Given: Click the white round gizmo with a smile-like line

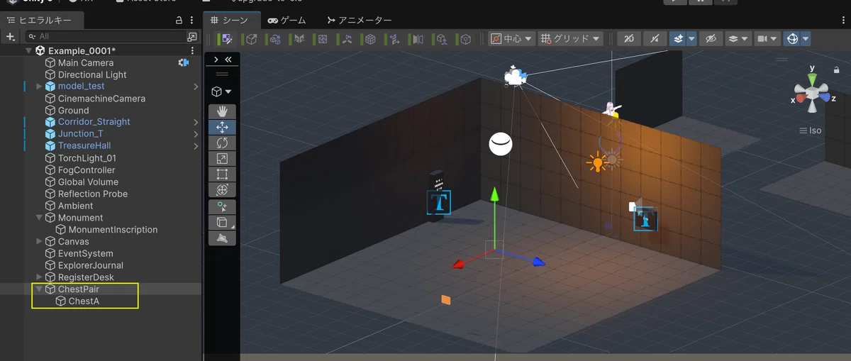Looking at the screenshot, I should (501, 144).
